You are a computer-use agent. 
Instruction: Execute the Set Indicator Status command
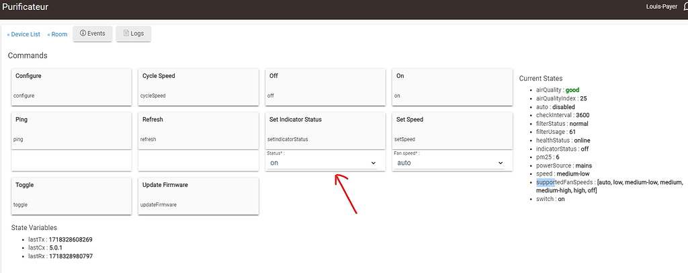click(325, 131)
